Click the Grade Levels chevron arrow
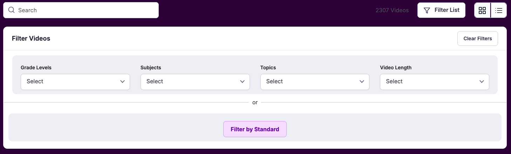 (x=123, y=82)
